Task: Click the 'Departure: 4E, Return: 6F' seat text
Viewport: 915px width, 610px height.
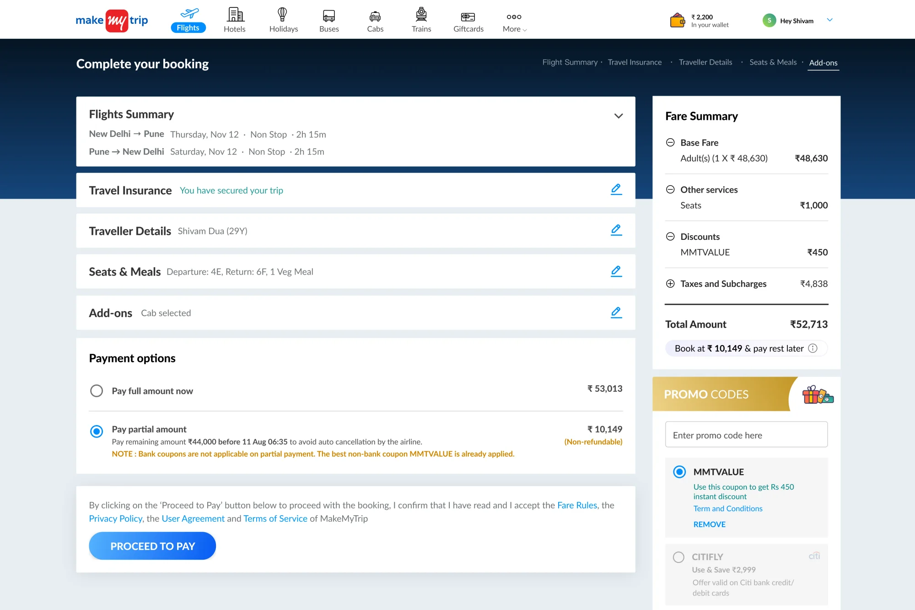Action: (217, 272)
